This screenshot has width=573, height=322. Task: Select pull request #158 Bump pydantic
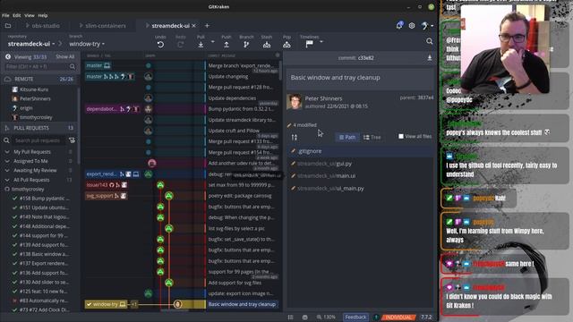(x=45, y=199)
